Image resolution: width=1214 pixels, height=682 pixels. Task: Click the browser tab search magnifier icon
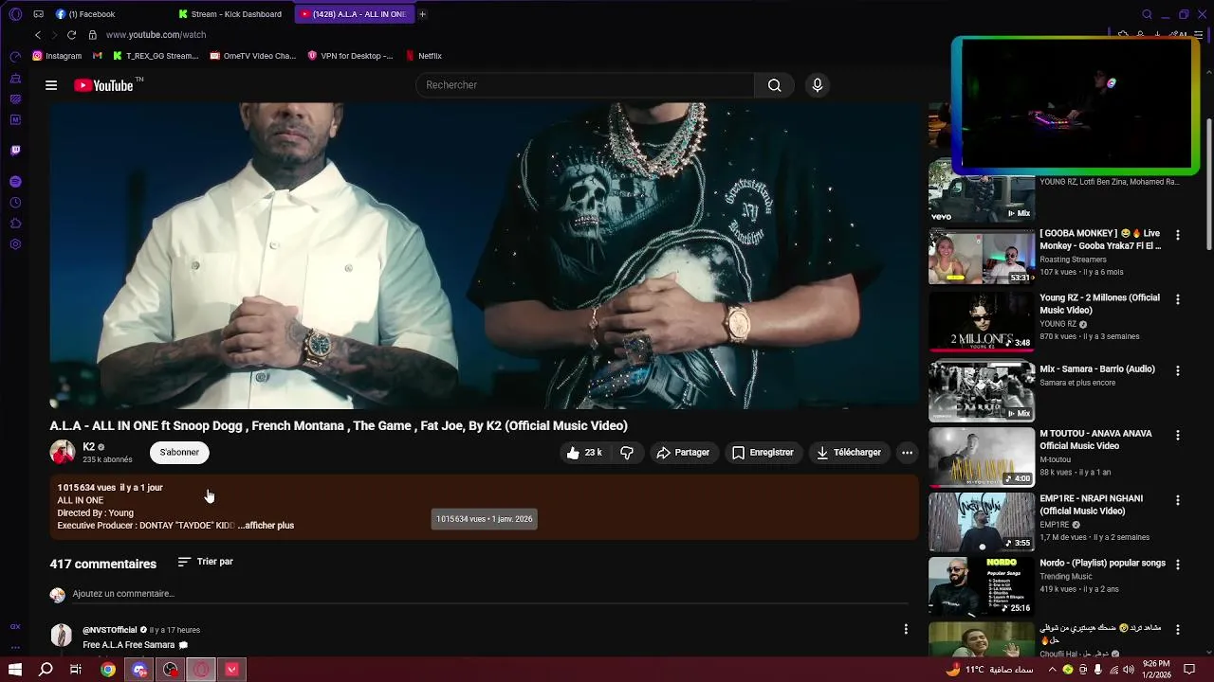[1147, 14]
